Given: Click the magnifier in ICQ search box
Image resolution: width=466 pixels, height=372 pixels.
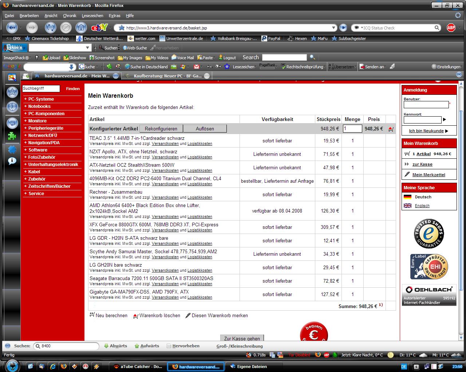Looking at the screenshot, I should (x=437, y=28).
